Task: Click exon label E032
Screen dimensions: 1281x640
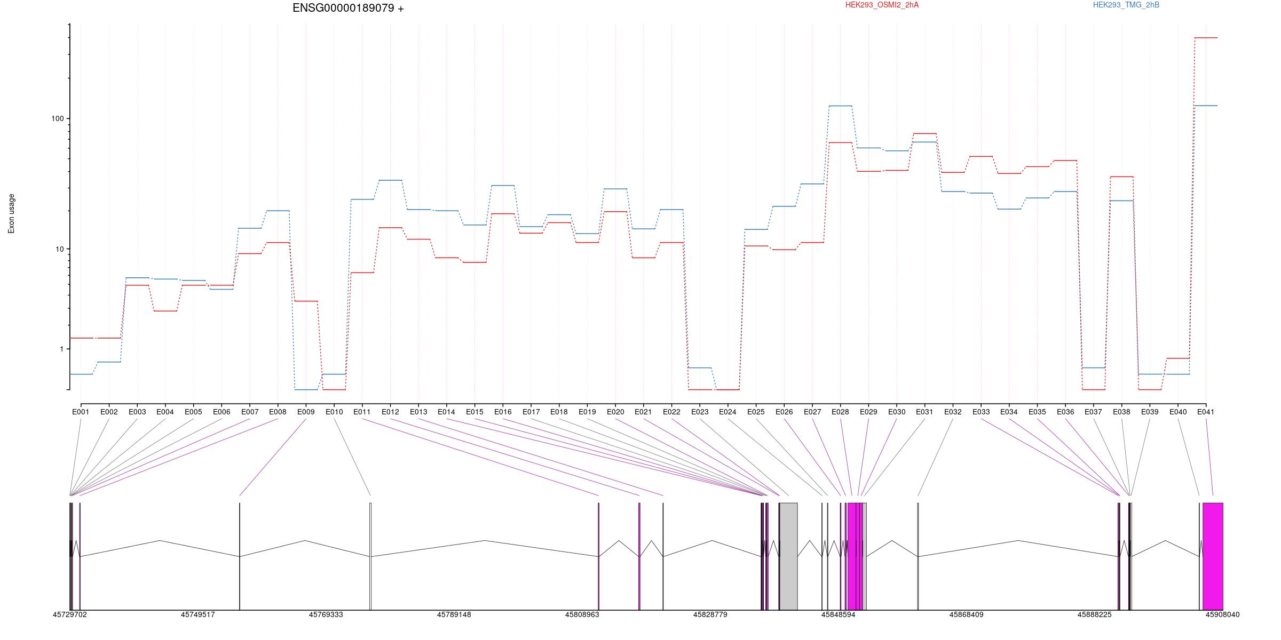Action: click(x=953, y=412)
